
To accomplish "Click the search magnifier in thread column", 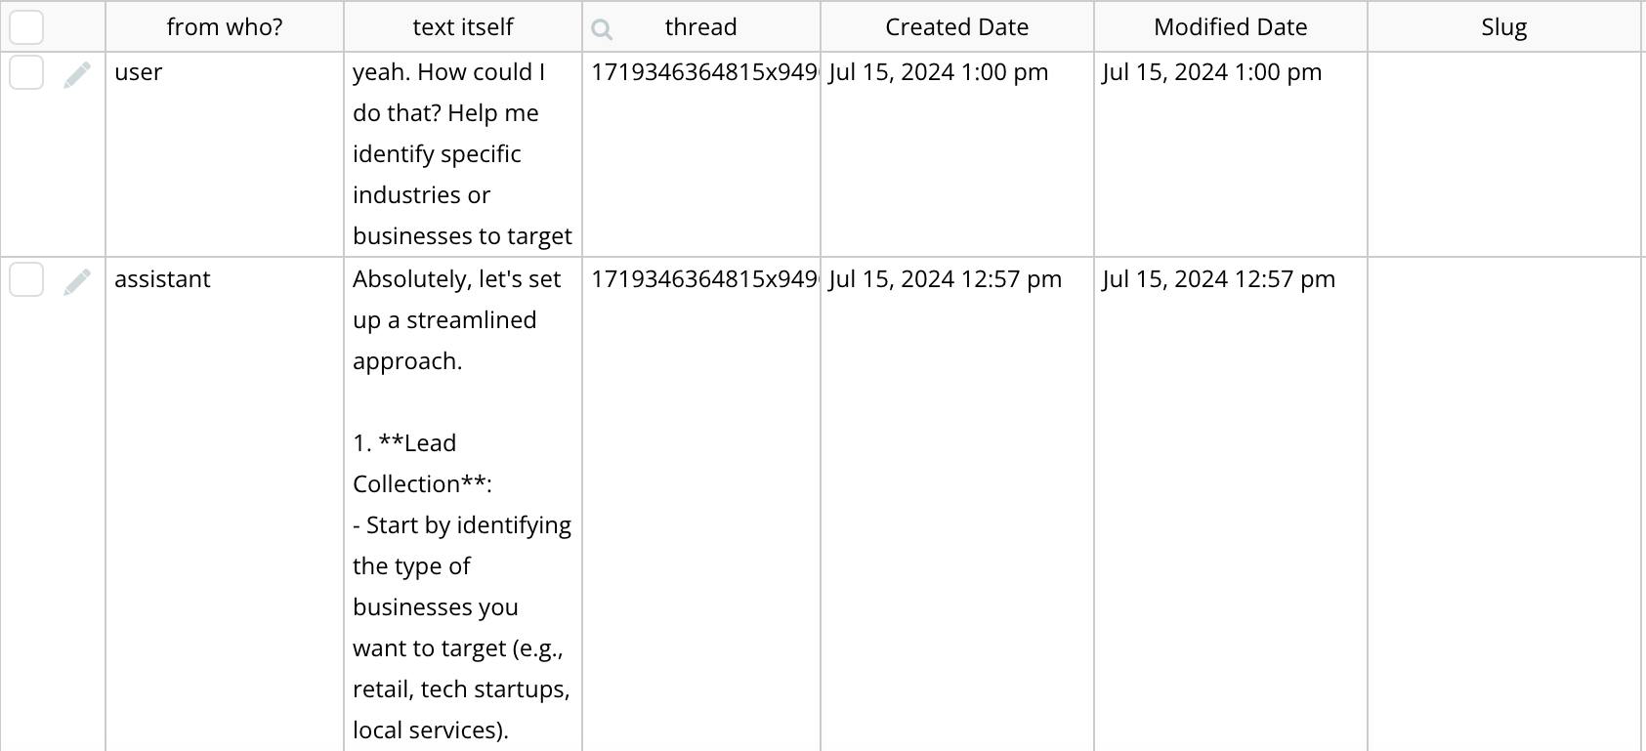I will (602, 29).
